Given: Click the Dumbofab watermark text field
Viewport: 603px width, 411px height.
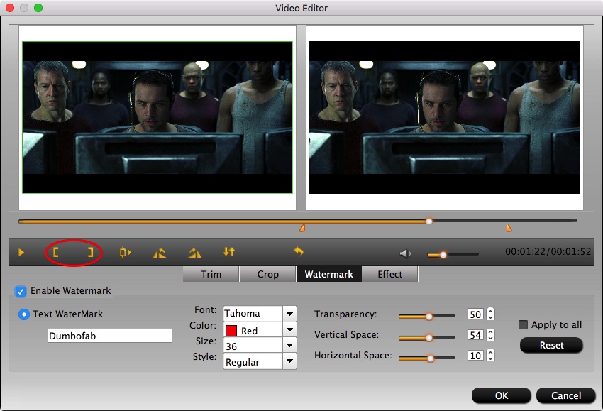Looking at the screenshot, I should [109, 336].
